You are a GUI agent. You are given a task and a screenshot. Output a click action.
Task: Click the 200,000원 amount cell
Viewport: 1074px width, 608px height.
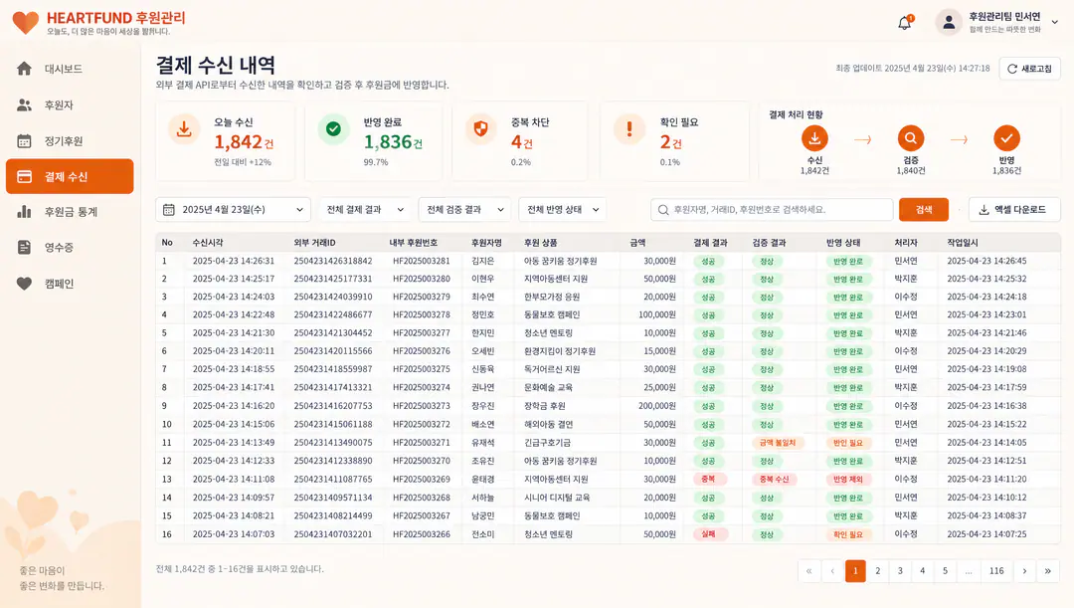click(x=657, y=406)
